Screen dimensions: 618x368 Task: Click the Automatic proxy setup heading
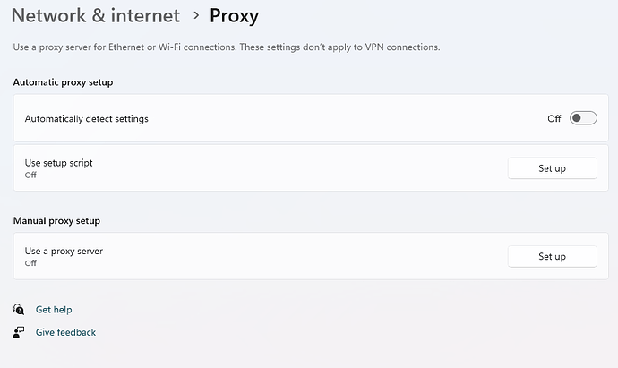pos(63,82)
